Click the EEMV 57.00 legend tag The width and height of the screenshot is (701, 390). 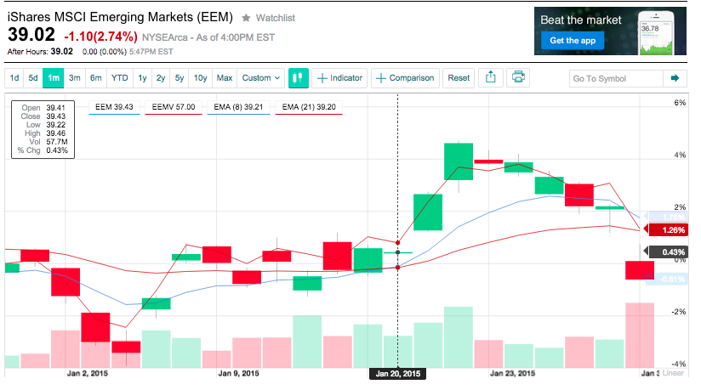click(x=174, y=107)
